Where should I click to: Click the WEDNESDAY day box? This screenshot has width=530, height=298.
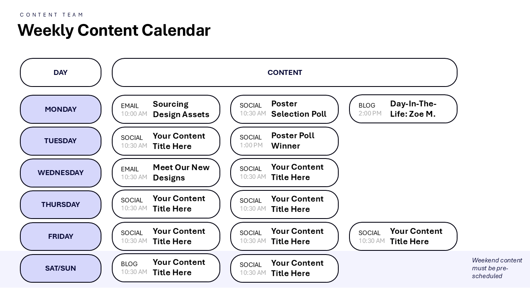coord(60,173)
